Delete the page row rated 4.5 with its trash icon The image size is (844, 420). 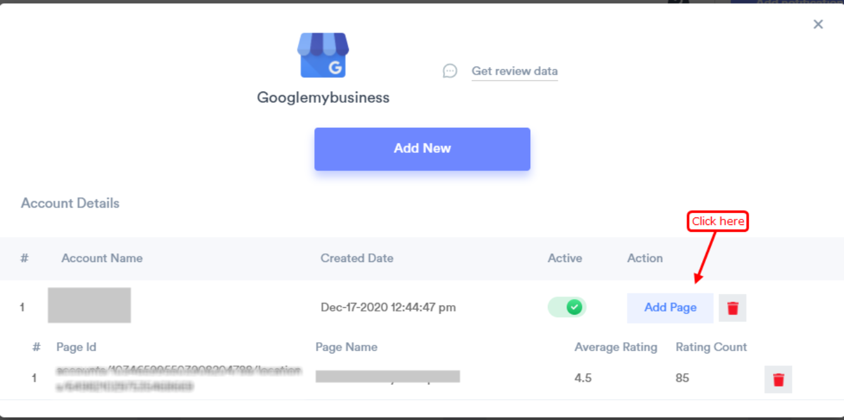pos(778,379)
